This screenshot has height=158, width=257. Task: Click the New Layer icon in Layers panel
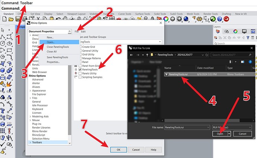pyautogui.click(x=216, y=38)
